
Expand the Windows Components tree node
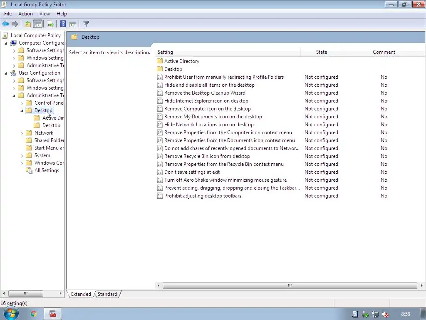click(x=22, y=163)
